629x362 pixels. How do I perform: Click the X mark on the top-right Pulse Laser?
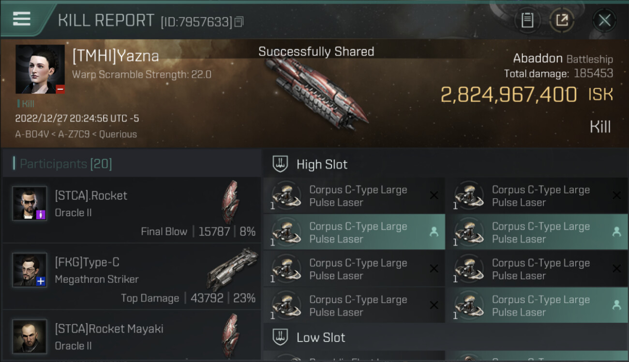tap(616, 195)
